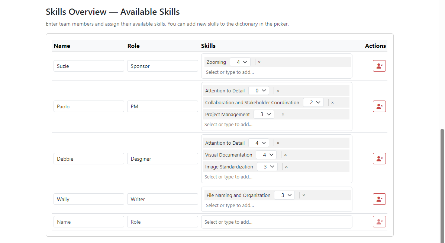Edit the PM role field
Viewport: 445px width, 243px height.
click(x=162, y=106)
